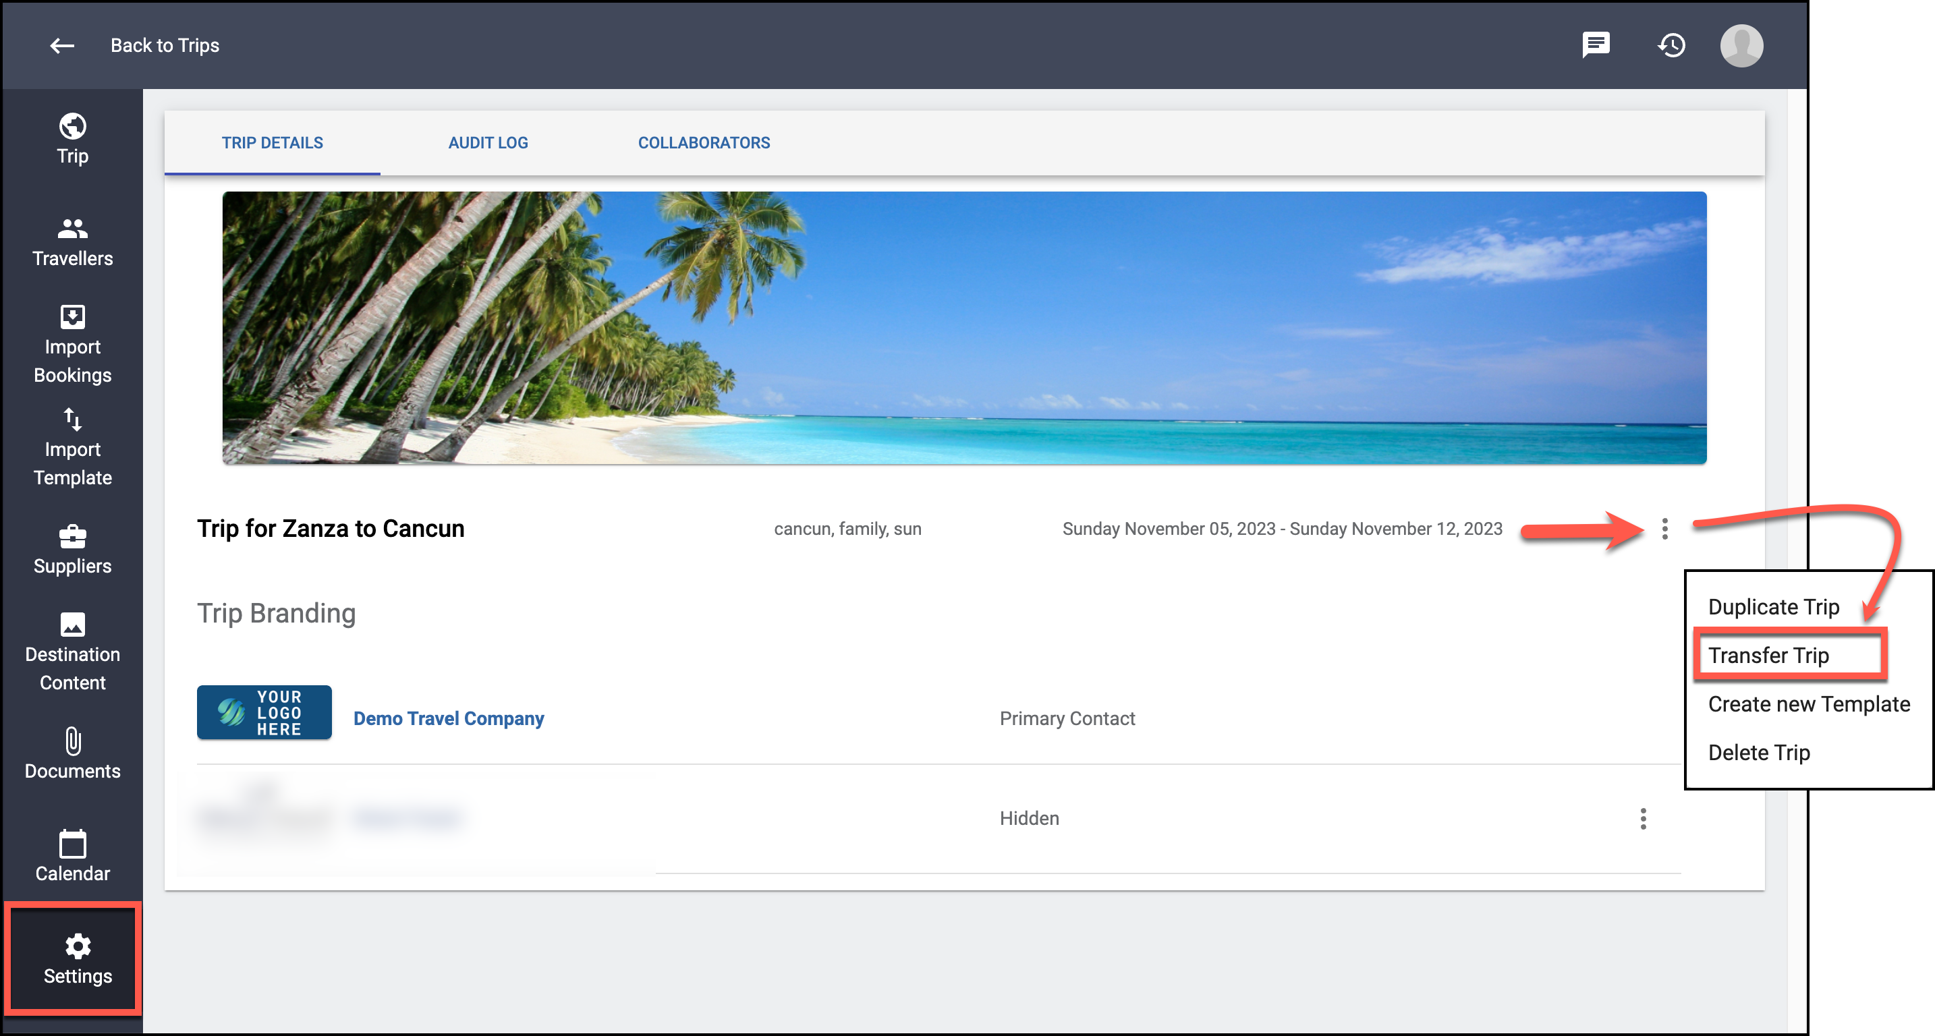
Task: Open the messages chat icon
Action: 1596,45
